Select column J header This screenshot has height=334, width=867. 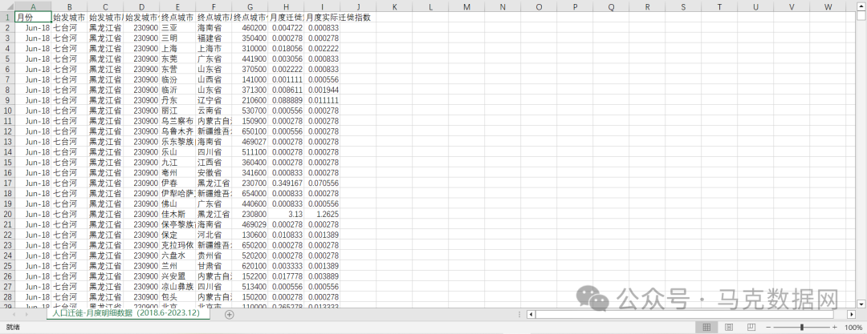358,6
